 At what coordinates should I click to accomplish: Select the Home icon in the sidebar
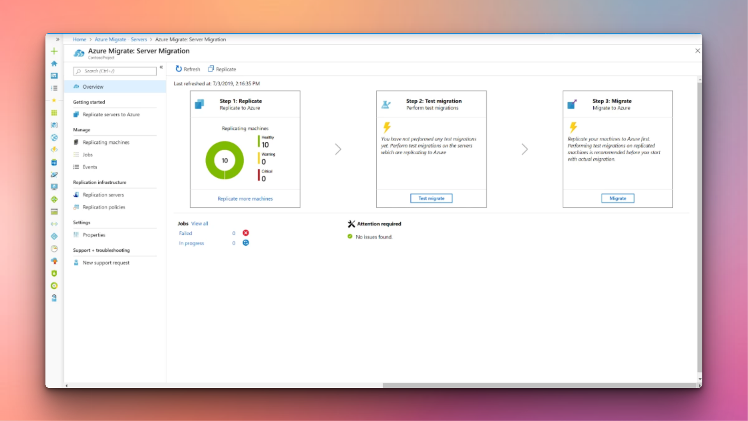click(x=54, y=63)
